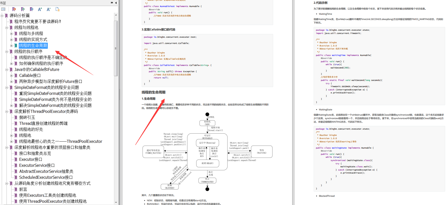The height and width of the screenshot is (205, 447).
Task: Expand the 线程与多线程 node
Action: pos(11,33)
